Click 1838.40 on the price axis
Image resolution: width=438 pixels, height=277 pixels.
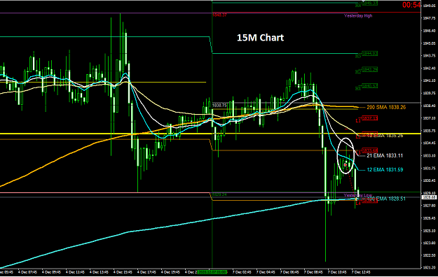(x=430, y=106)
